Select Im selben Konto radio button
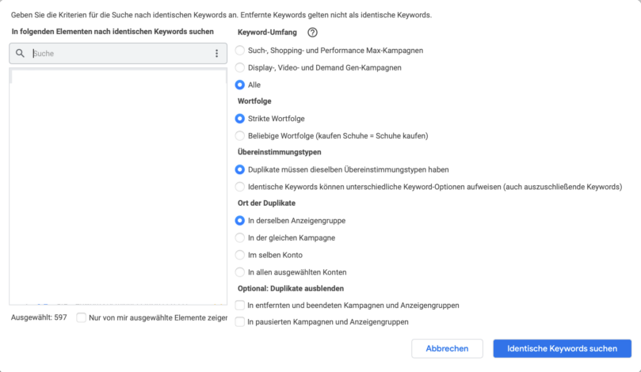641x372 pixels. [240, 255]
